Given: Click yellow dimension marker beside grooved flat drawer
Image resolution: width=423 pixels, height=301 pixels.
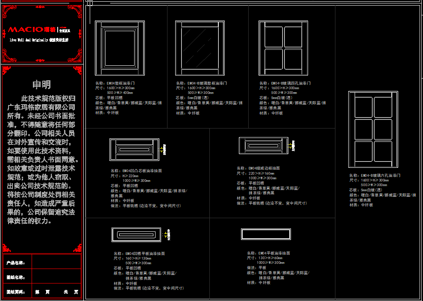Looking at the screenshot, I should [x=166, y=234].
